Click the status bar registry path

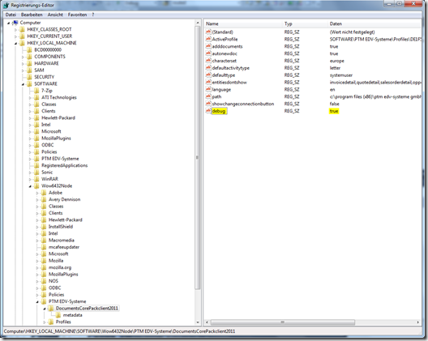click(119, 331)
